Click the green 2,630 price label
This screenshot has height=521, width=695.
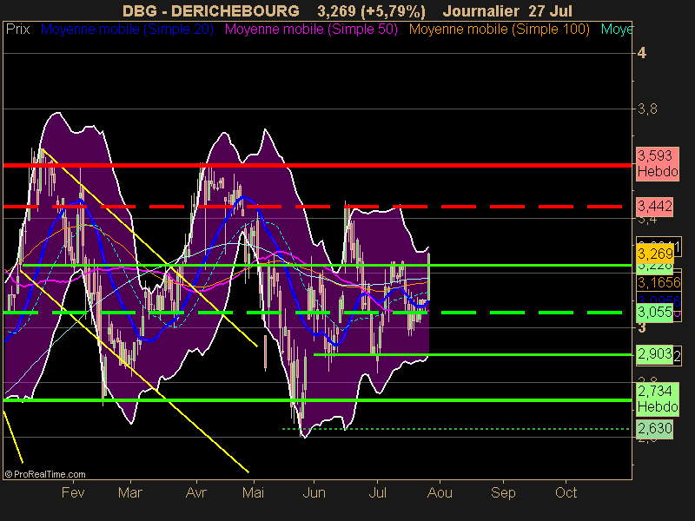[x=655, y=428]
